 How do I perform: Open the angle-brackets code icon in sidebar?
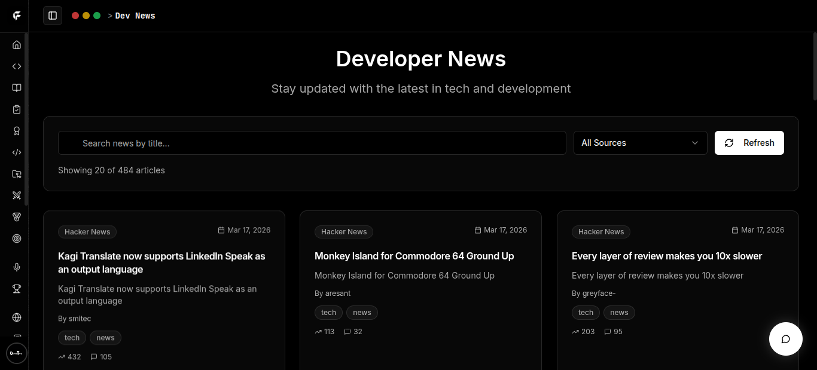click(17, 66)
